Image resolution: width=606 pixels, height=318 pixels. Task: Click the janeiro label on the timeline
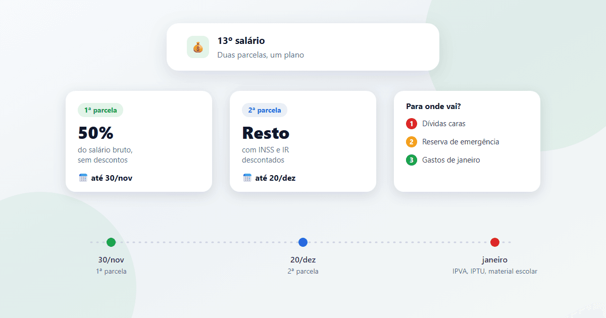pos(495,260)
